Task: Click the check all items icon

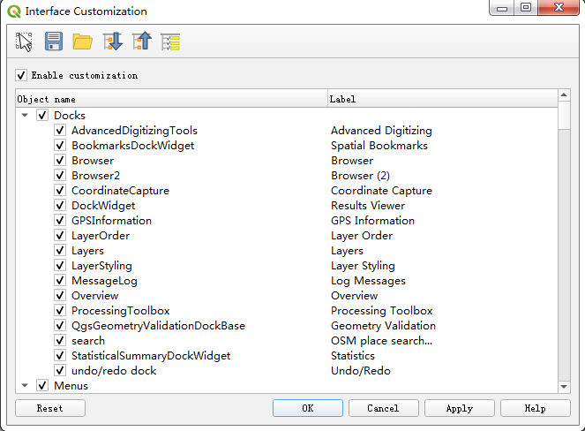Action: click(170, 42)
